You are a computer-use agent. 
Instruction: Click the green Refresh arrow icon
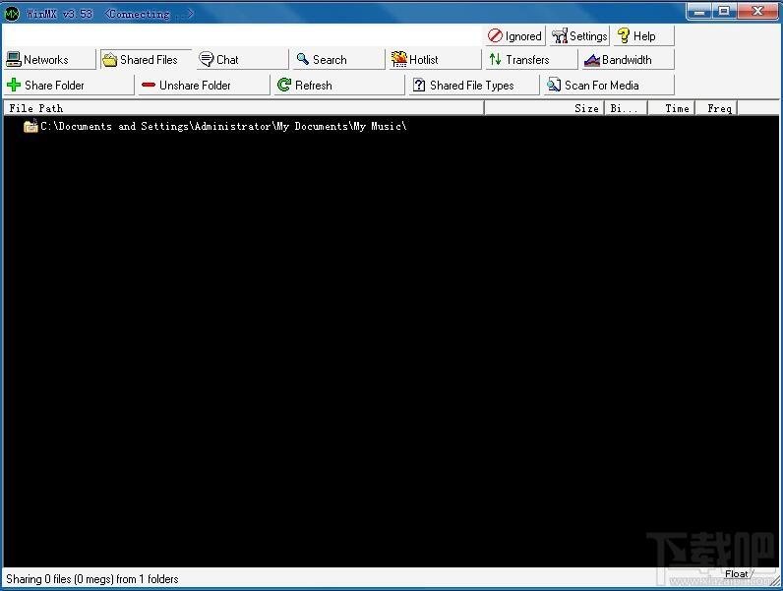284,85
